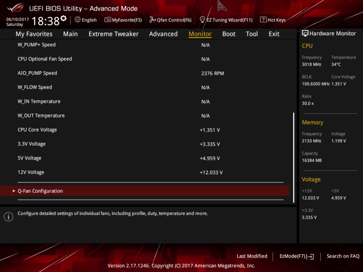
Task: Select the W_OUT Temperature row
Action: [145, 116]
